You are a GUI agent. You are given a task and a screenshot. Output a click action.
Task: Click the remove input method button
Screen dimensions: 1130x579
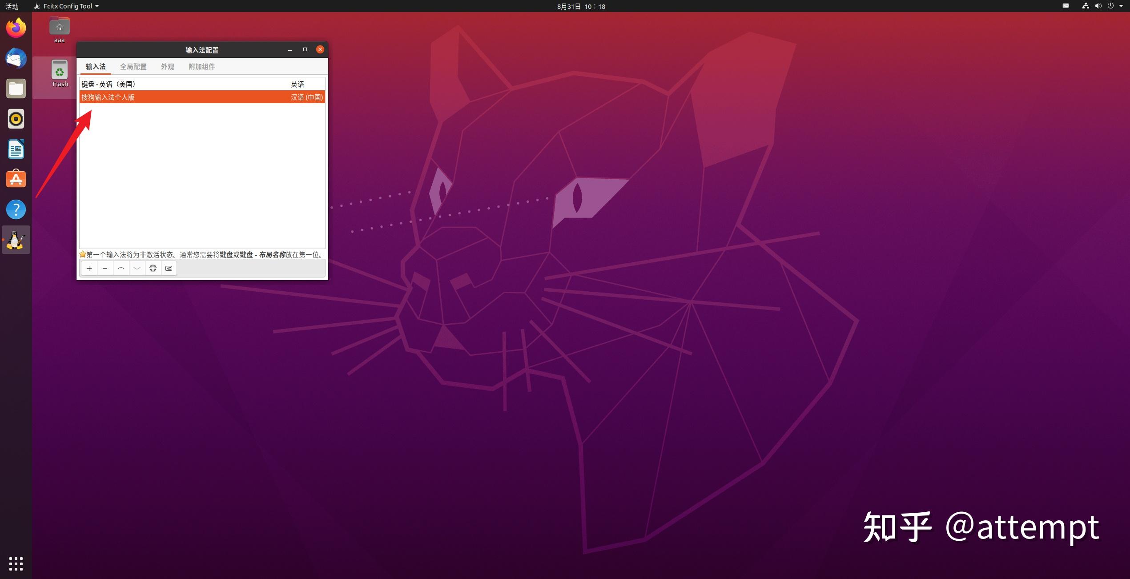pos(104,268)
